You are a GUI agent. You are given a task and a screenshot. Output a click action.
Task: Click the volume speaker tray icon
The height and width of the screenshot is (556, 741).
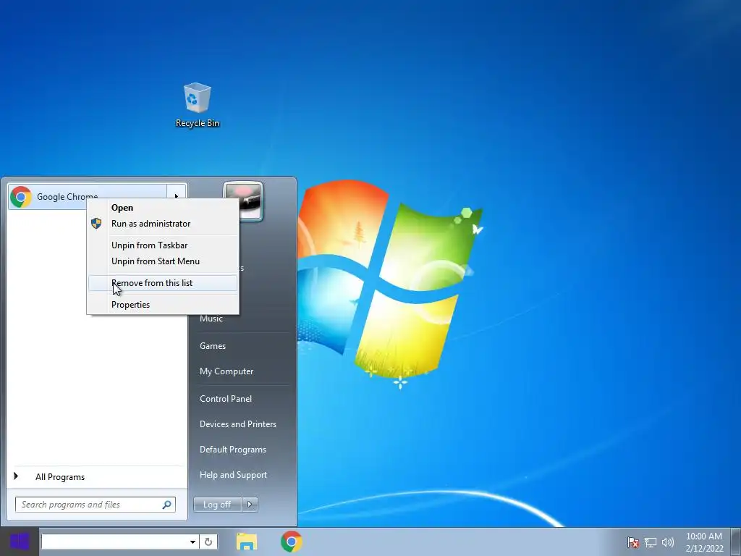coord(668,542)
